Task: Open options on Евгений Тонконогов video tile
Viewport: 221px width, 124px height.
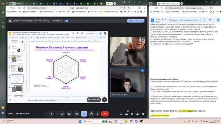Action: 143,71
